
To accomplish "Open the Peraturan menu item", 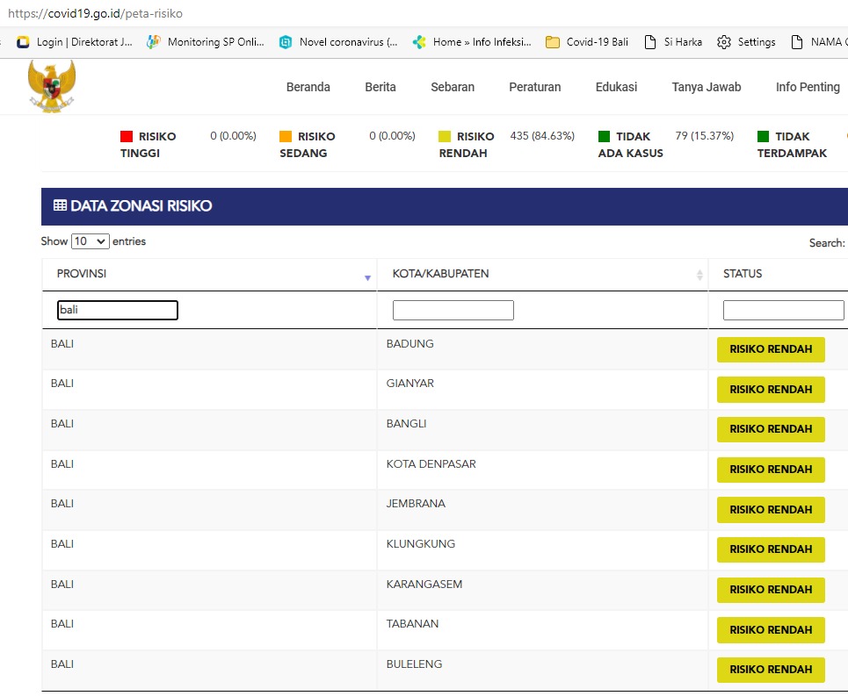I will tap(534, 87).
